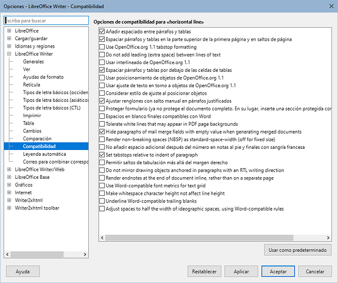Focus the search options text field

(x=46, y=21)
